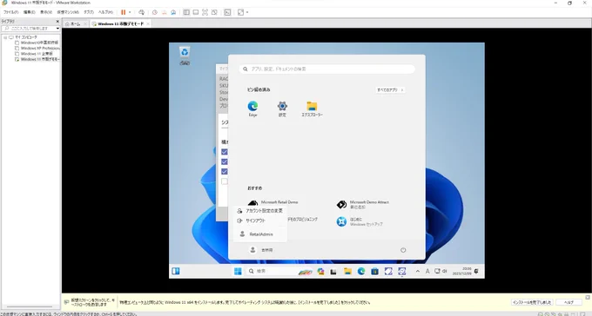
Task: Open the console view icon in toolbar
Action: (228, 12)
